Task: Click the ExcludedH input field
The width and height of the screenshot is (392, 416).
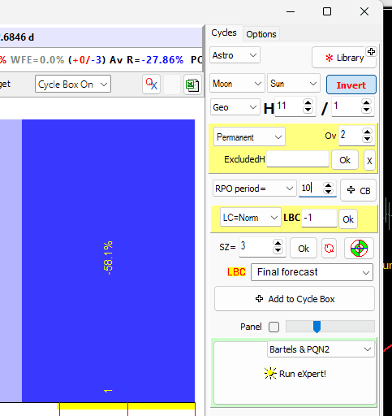Action: (x=298, y=159)
